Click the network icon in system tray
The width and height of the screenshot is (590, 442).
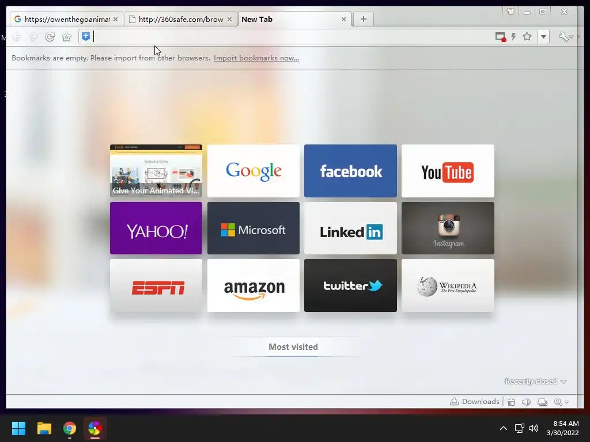tap(519, 428)
